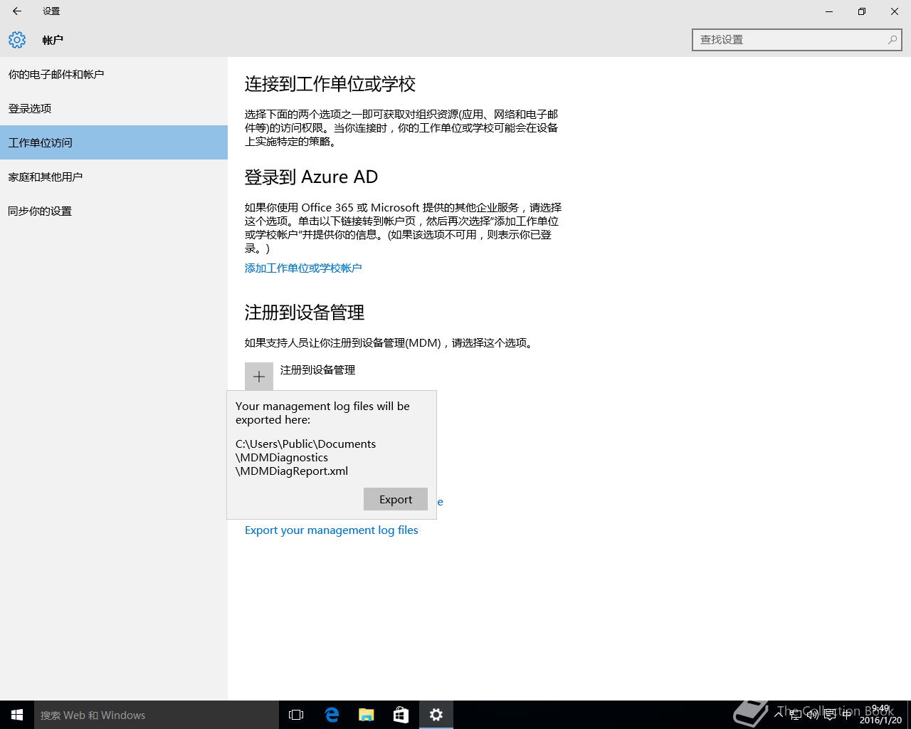Open the Windows Start menu
The width and height of the screenshot is (911, 729).
[x=17, y=715]
